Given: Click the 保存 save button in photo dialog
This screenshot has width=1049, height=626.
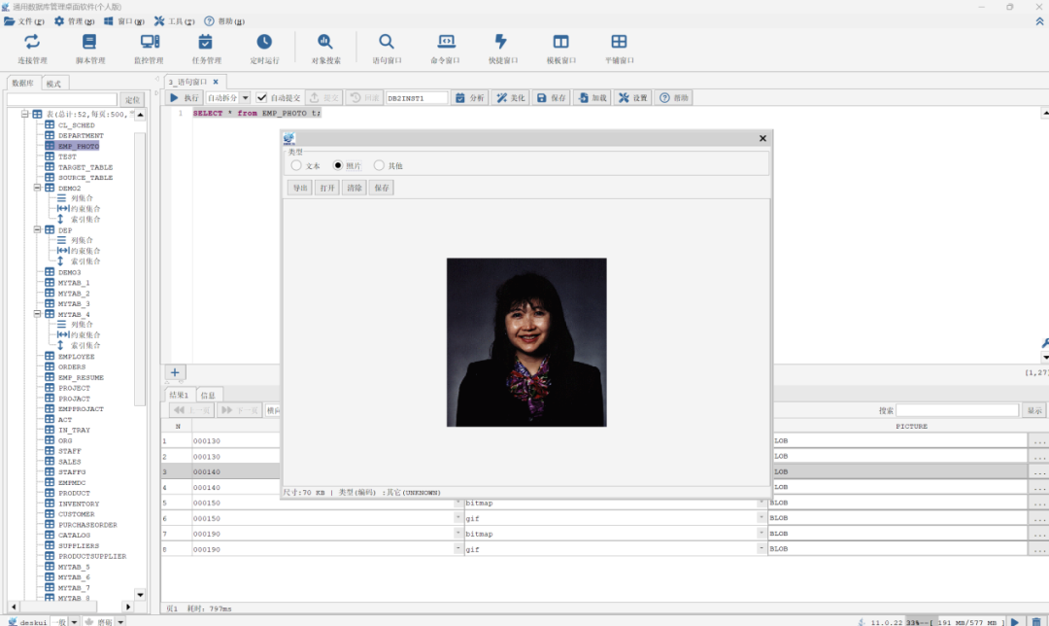Looking at the screenshot, I should click(x=382, y=189).
